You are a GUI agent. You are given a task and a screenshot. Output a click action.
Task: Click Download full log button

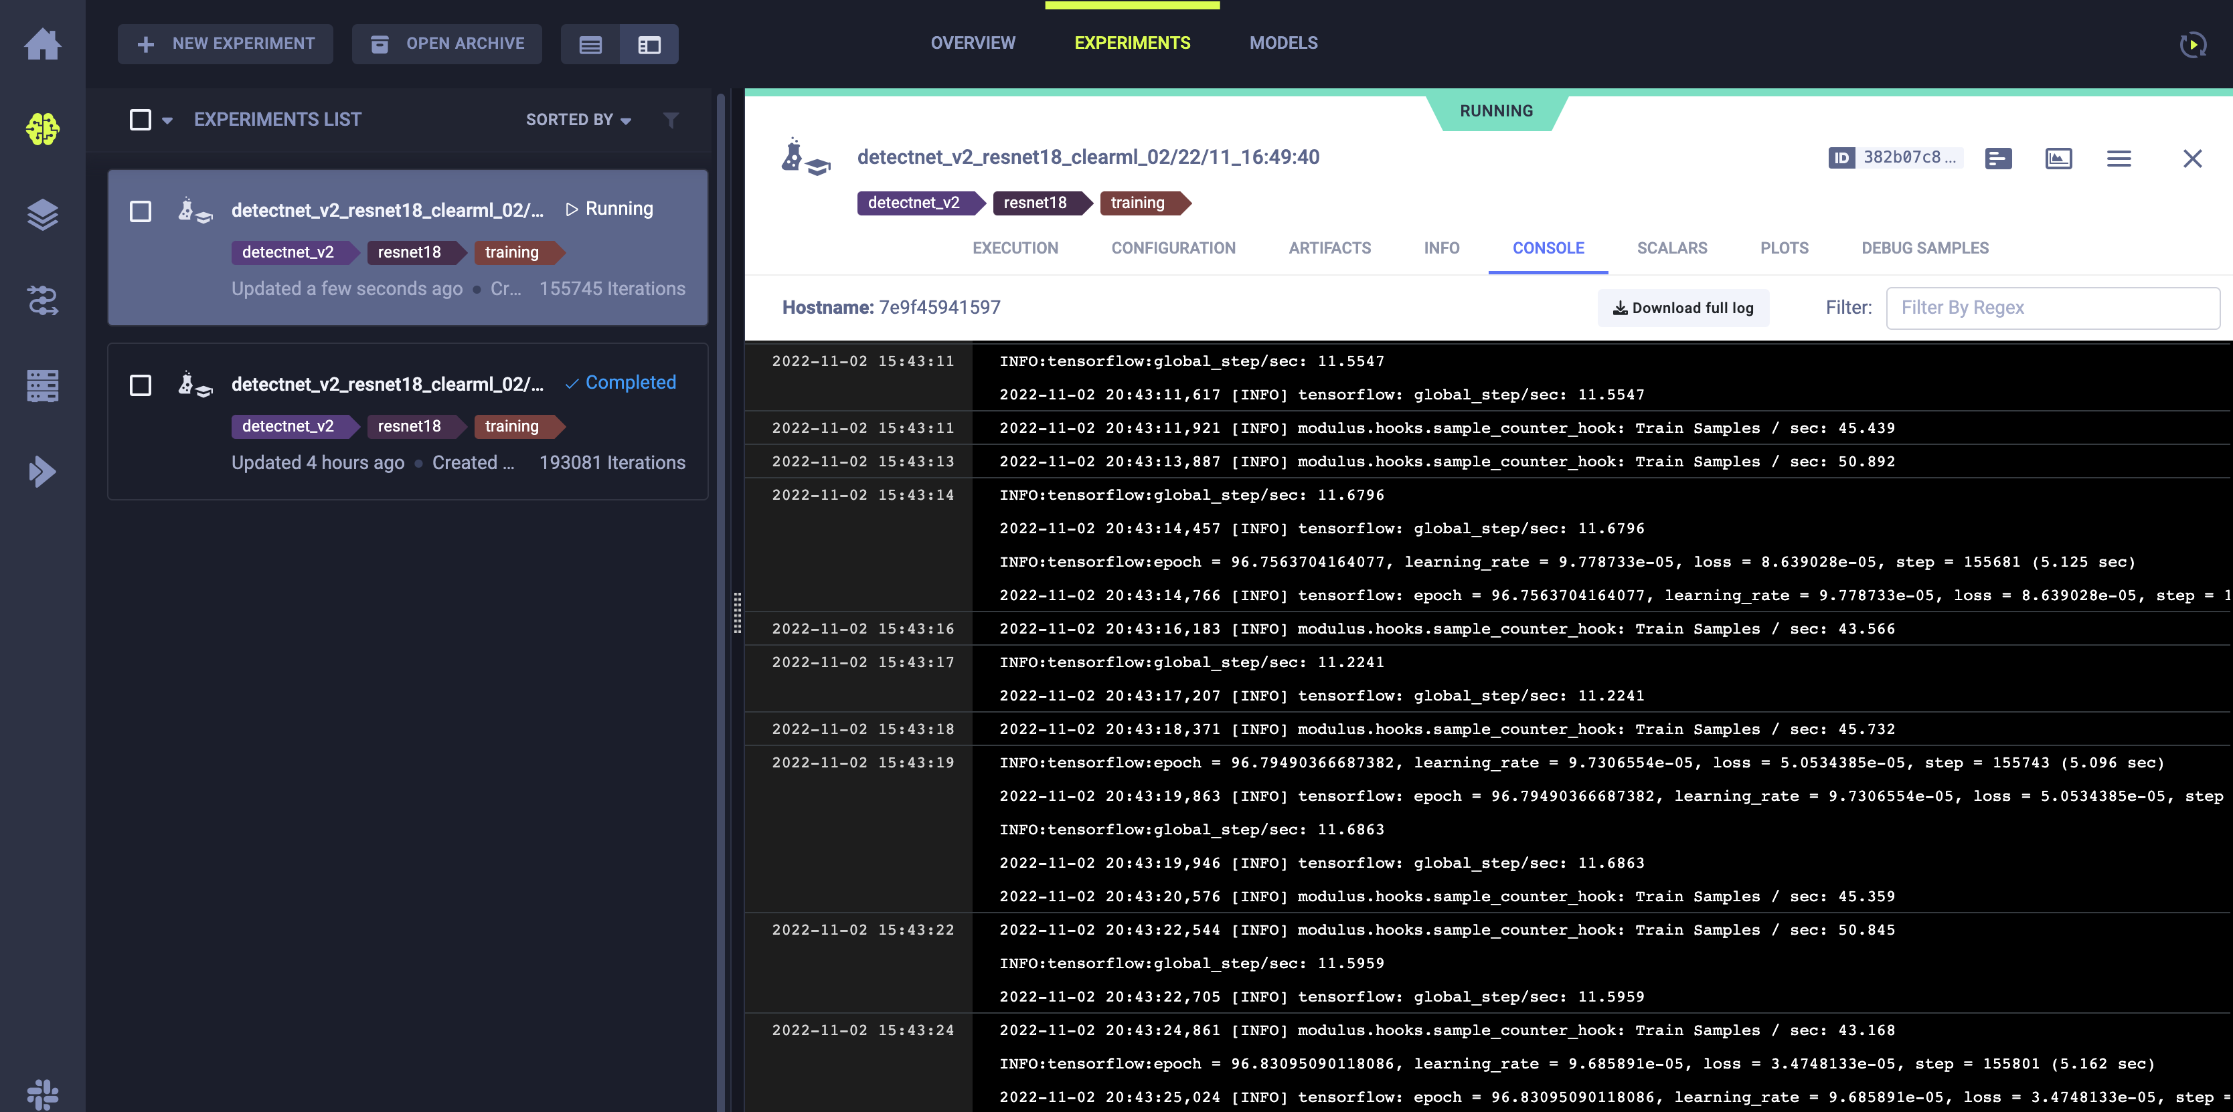(1683, 308)
